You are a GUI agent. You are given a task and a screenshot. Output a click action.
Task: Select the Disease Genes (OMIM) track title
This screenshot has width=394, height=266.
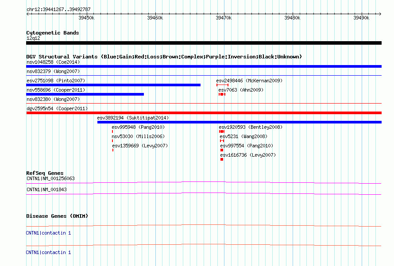(57, 216)
